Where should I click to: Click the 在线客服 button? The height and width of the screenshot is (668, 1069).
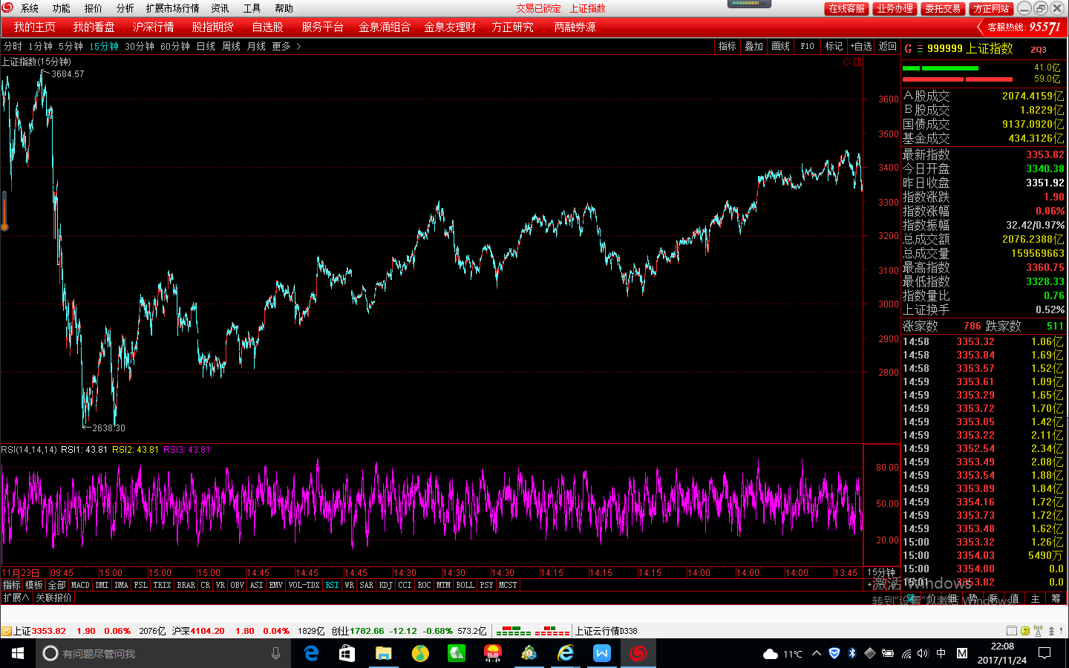pos(846,9)
